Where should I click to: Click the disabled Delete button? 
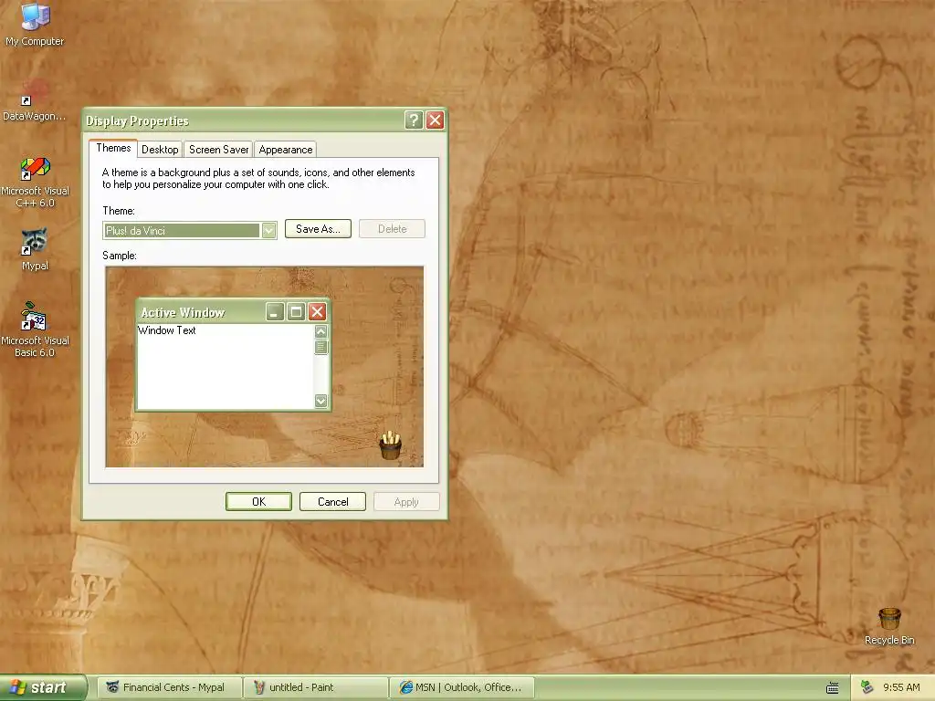pos(392,229)
